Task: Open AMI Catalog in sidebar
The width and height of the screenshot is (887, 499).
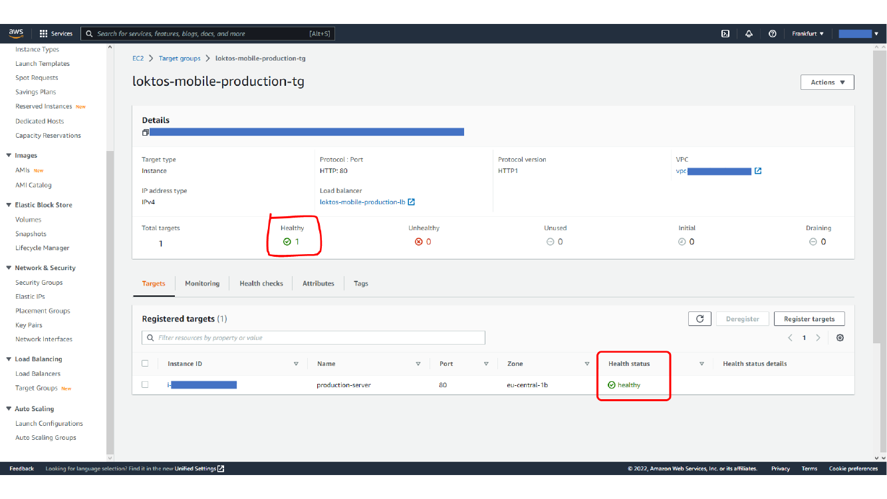Action: pyautogui.click(x=33, y=185)
